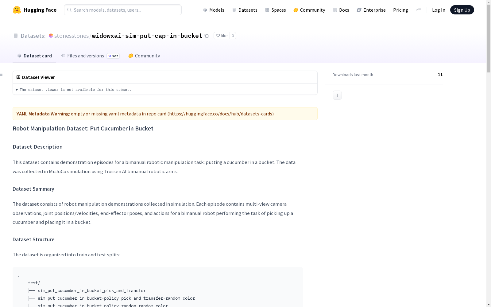Click the widowxai-sim-put-cap-in-bucket dataset title
This screenshot has height=307, width=491.
click(x=147, y=36)
